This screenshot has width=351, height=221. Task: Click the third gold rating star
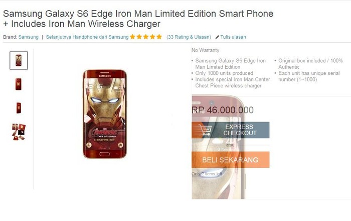point(145,37)
